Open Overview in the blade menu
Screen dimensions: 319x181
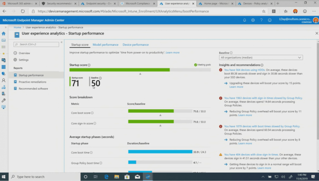coord(24,53)
